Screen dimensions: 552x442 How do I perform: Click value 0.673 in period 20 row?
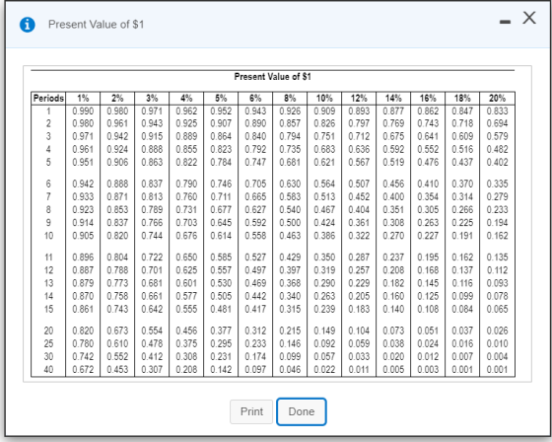point(117,331)
